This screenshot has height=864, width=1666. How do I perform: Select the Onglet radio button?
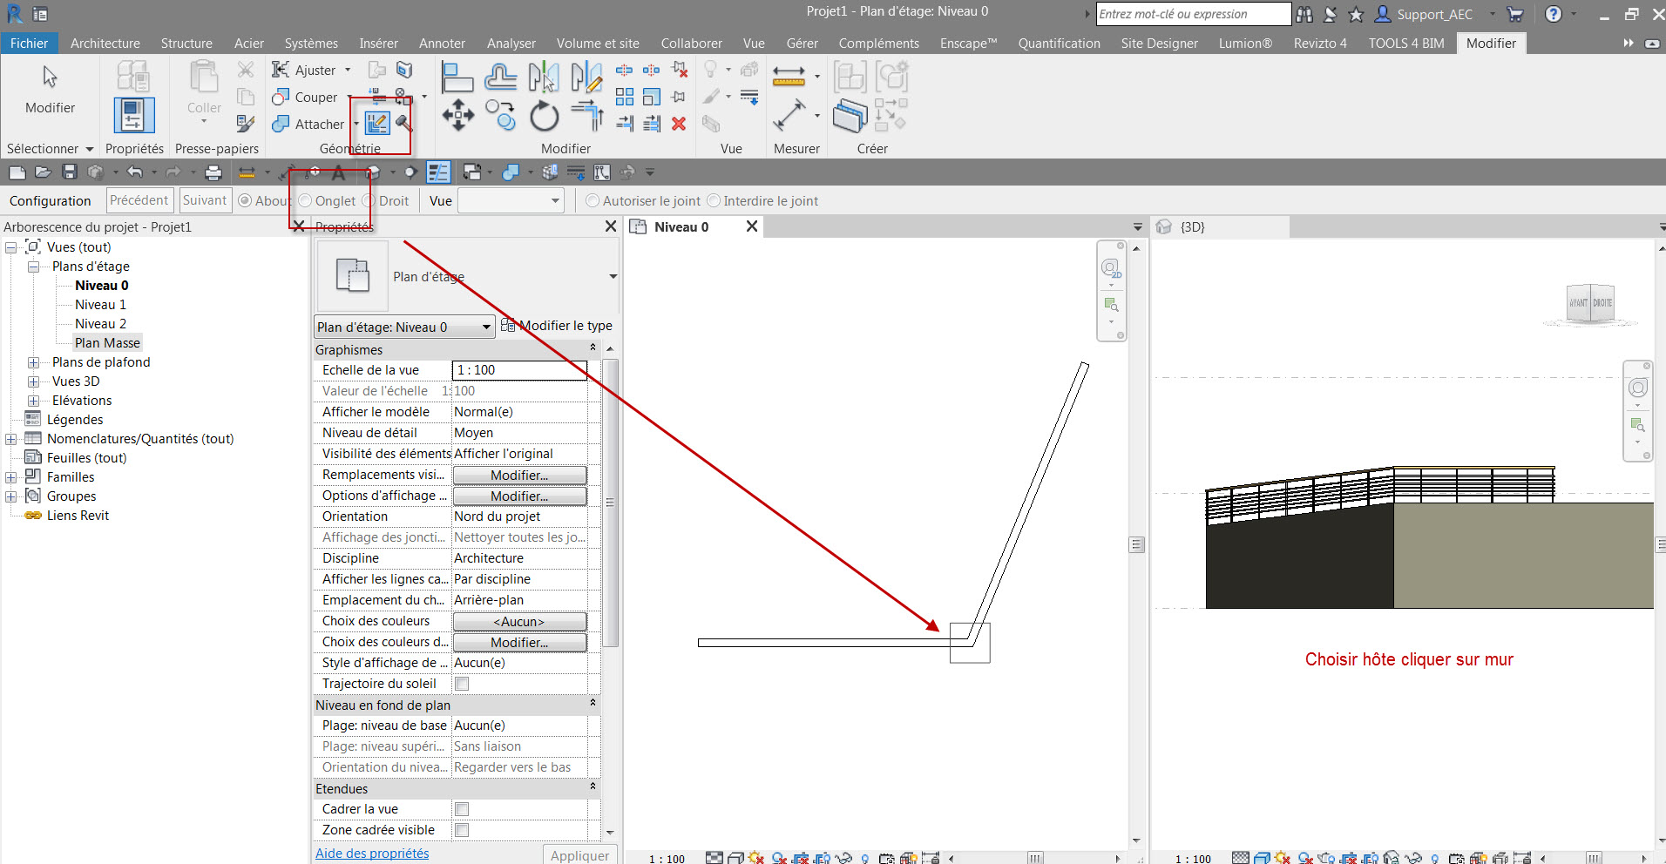coord(306,201)
